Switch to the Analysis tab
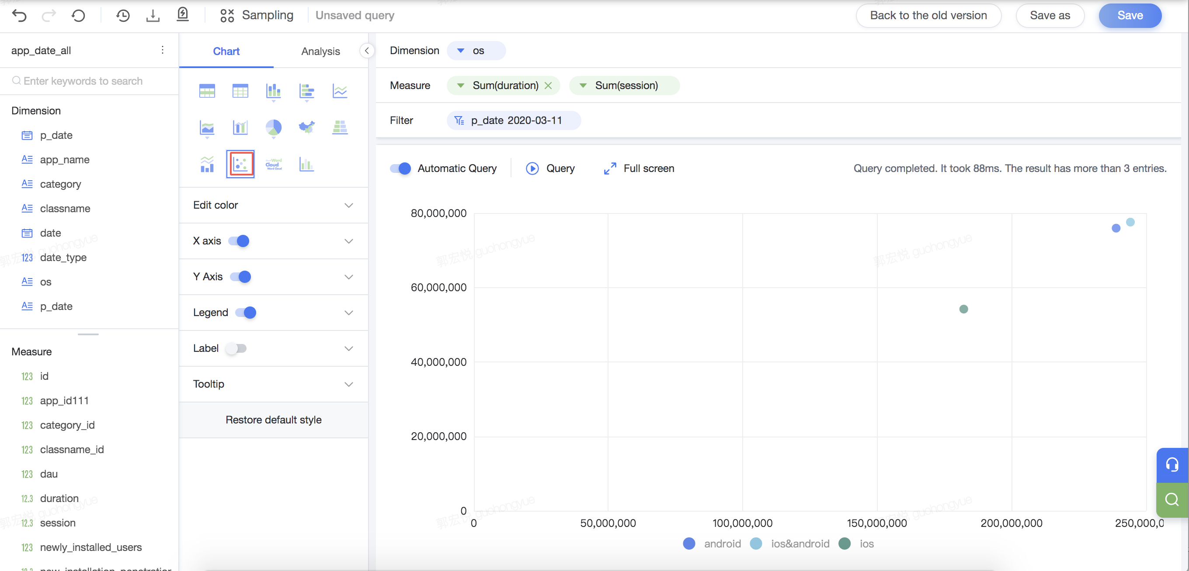The height and width of the screenshot is (571, 1189). click(x=320, y=51)
